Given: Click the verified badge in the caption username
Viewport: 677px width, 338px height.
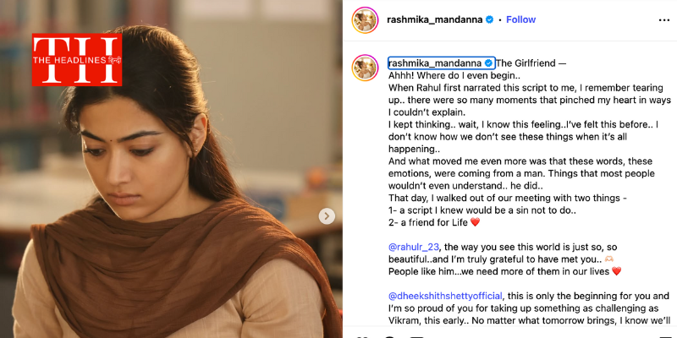Looking at the screenshot, I should [489, 63].
